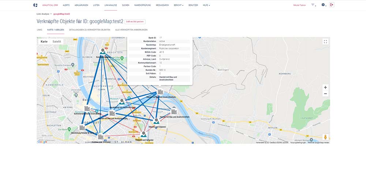This screenshot has height=184, width=366.
Task: Click the RÜHRBERG map label
Action: tap(285, 74)
